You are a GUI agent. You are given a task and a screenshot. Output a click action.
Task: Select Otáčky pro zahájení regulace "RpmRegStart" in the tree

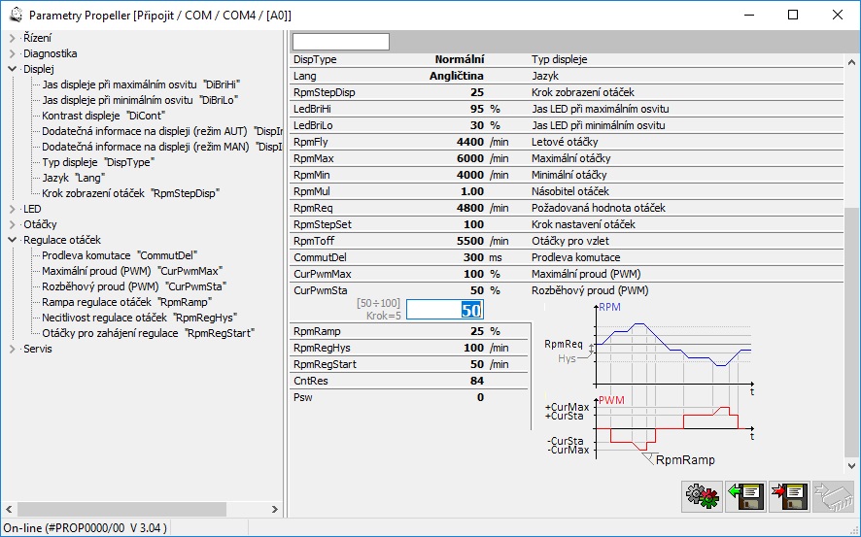point(149,333)
